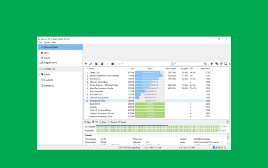Switch to the Peers tab
This screenshot has height=168, width=268.
(x=103, y=122)
